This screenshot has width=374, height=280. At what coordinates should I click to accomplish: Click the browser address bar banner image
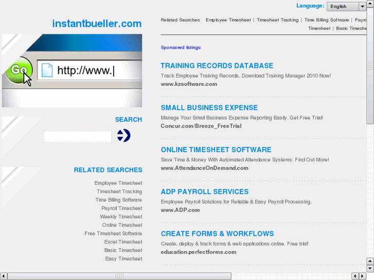pyautogui.click(x=72, y=70)
